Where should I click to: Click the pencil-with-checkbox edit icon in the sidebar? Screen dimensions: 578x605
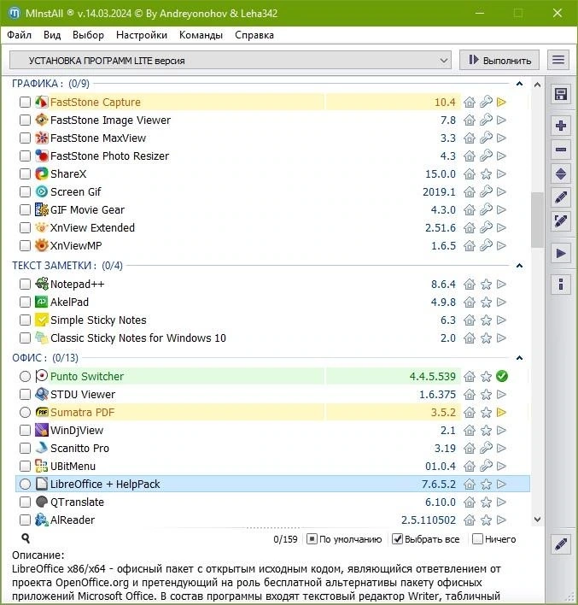click(x=561, y=221)
